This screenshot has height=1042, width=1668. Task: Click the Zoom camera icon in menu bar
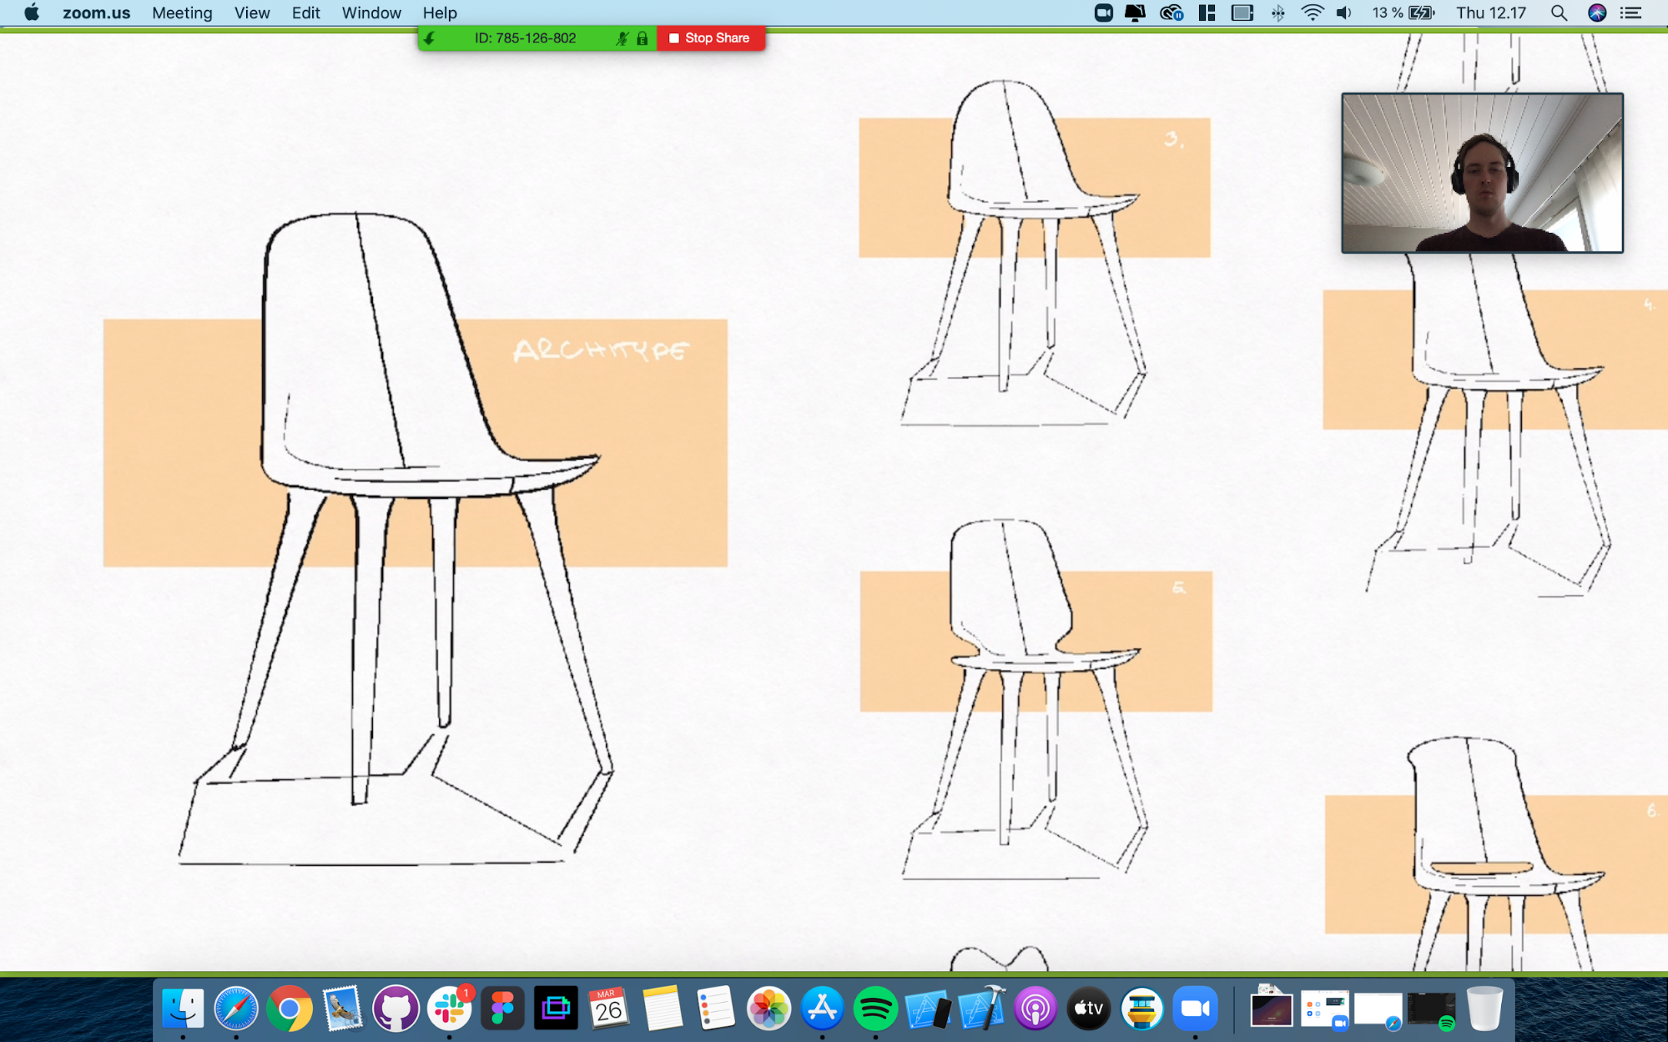point(1103,13)
